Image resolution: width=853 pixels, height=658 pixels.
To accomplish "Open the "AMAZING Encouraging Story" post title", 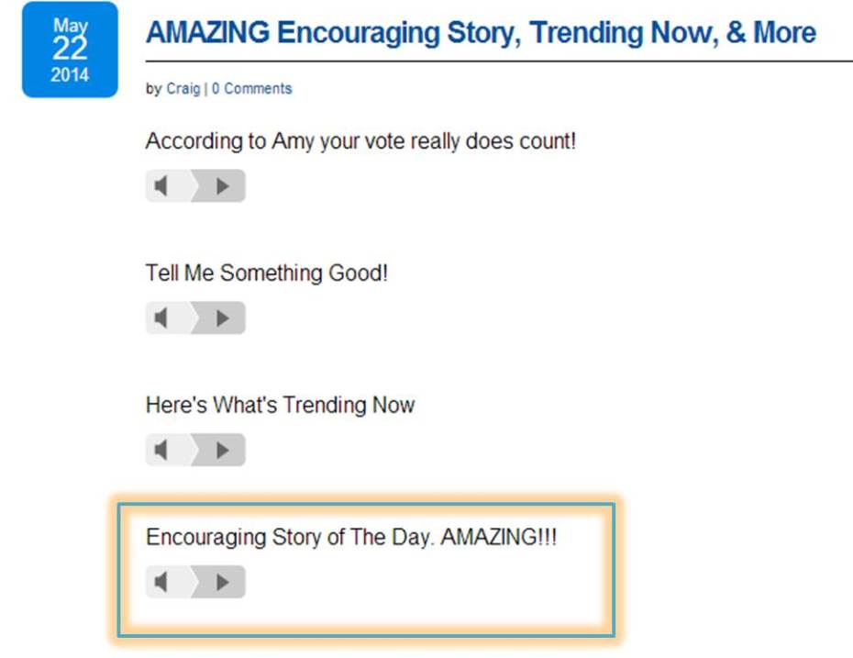I will point(481,33).
